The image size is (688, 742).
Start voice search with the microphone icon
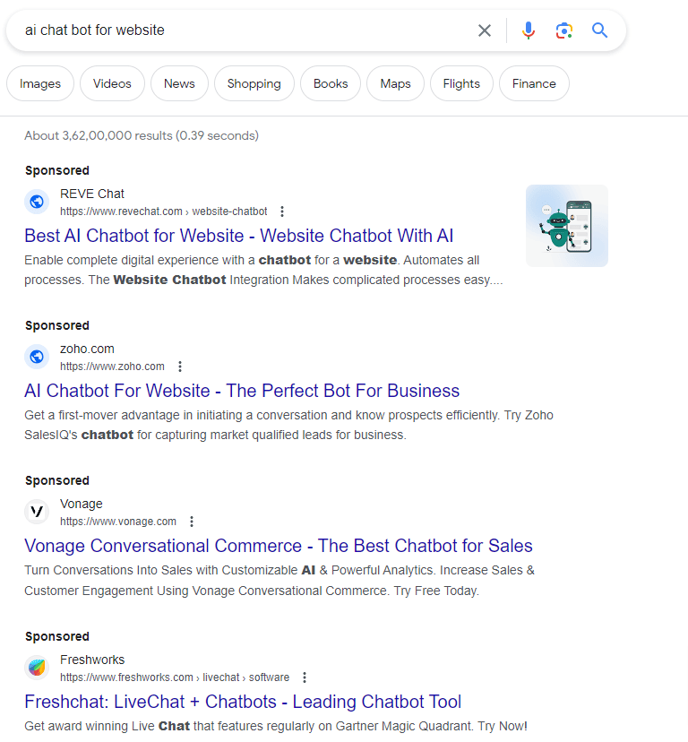coord(529,30)
